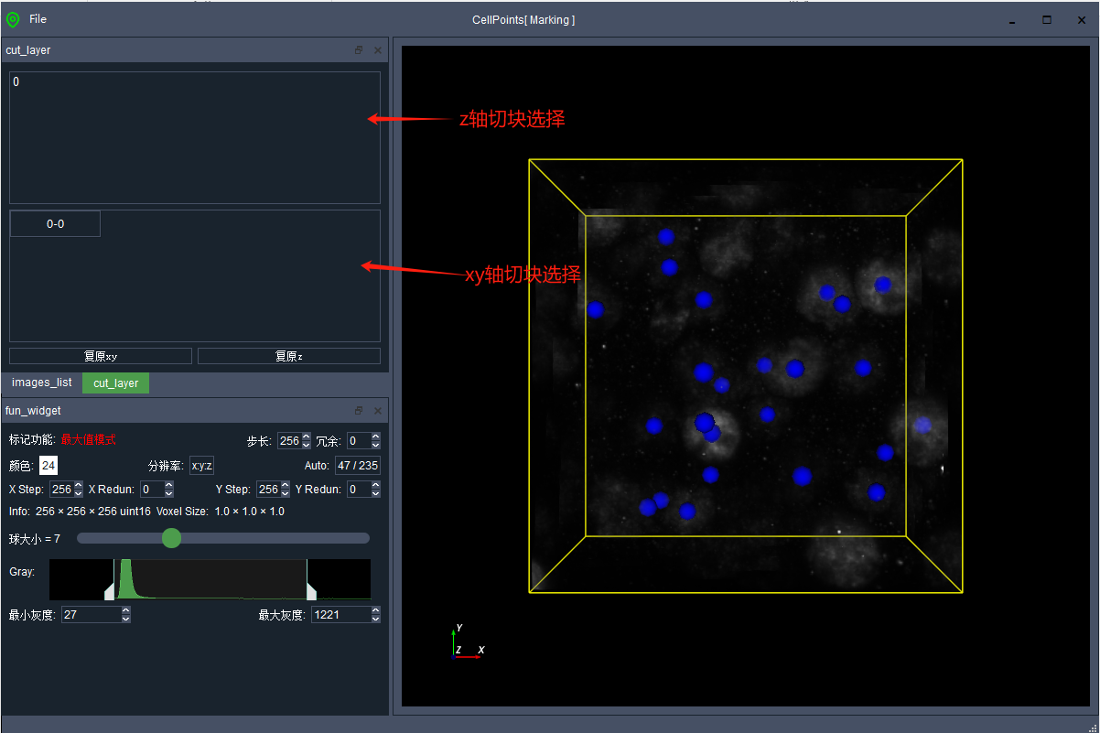Float the cut_layer panel
Screen dimensions: 1100x733
pyautogui.click(x=359, y=50)
